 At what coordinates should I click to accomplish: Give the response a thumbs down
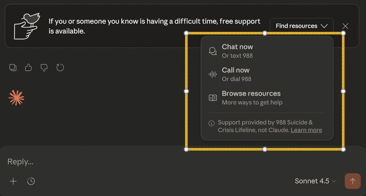point(44,68)
